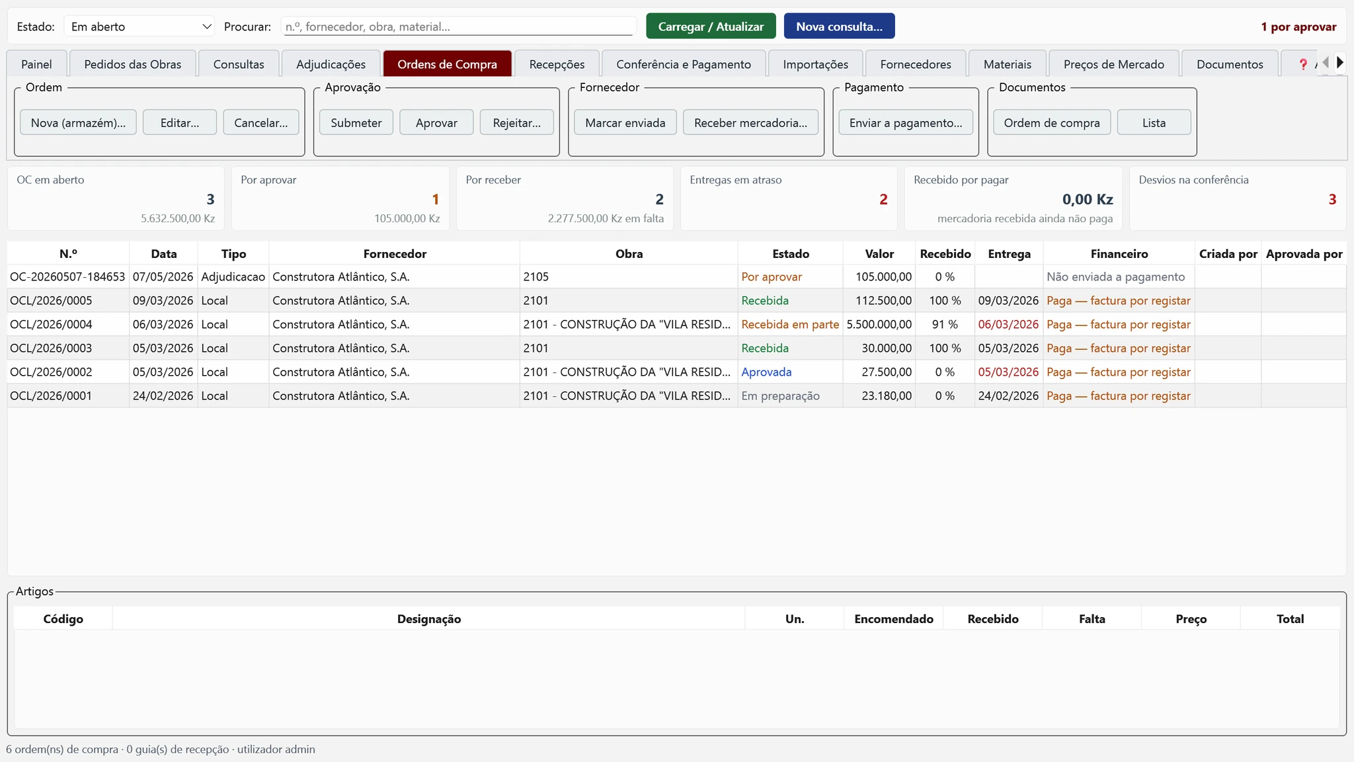Click the Entregas em atraso card
Image resolution: width=1354 pixels, height=762 pixels.
click(x=789, y=198)
